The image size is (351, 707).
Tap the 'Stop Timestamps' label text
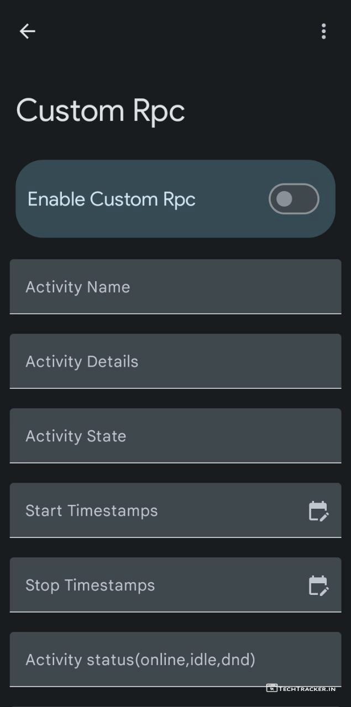click(x=90, y=585)
